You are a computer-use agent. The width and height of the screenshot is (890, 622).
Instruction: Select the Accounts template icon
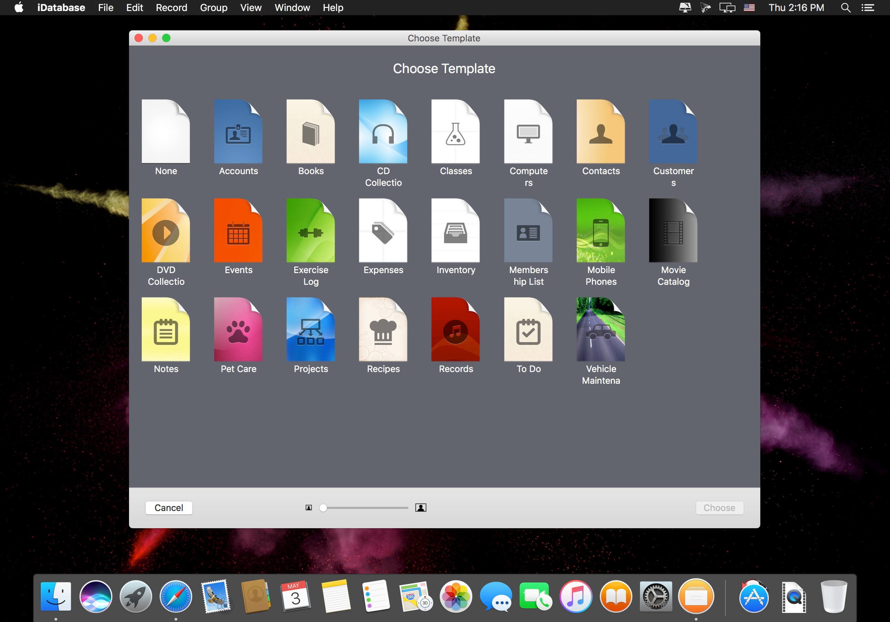pos(238,132)
